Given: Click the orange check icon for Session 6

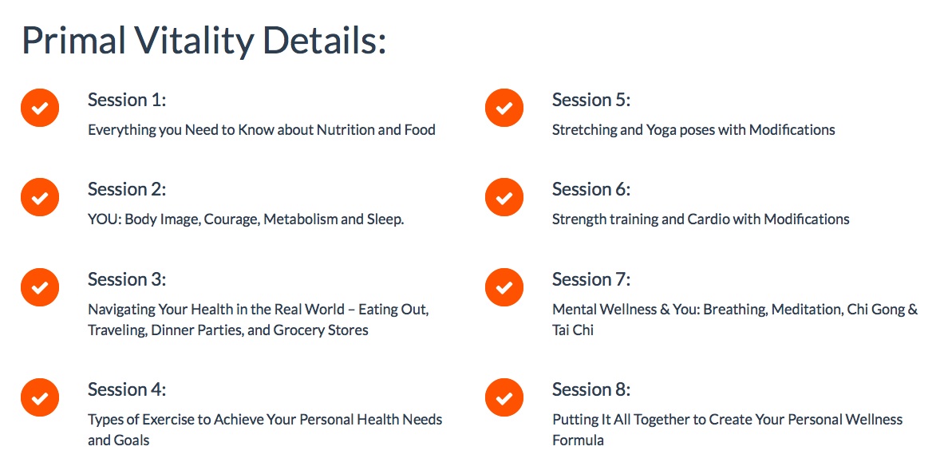Looking at the screenshot, I should [x=504, y=197].
